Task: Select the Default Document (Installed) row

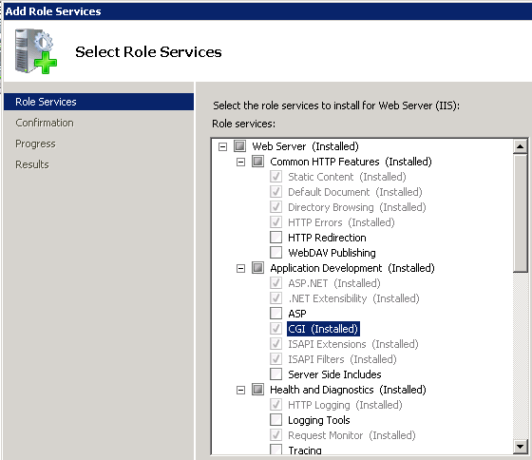Action: coord(355,192)
